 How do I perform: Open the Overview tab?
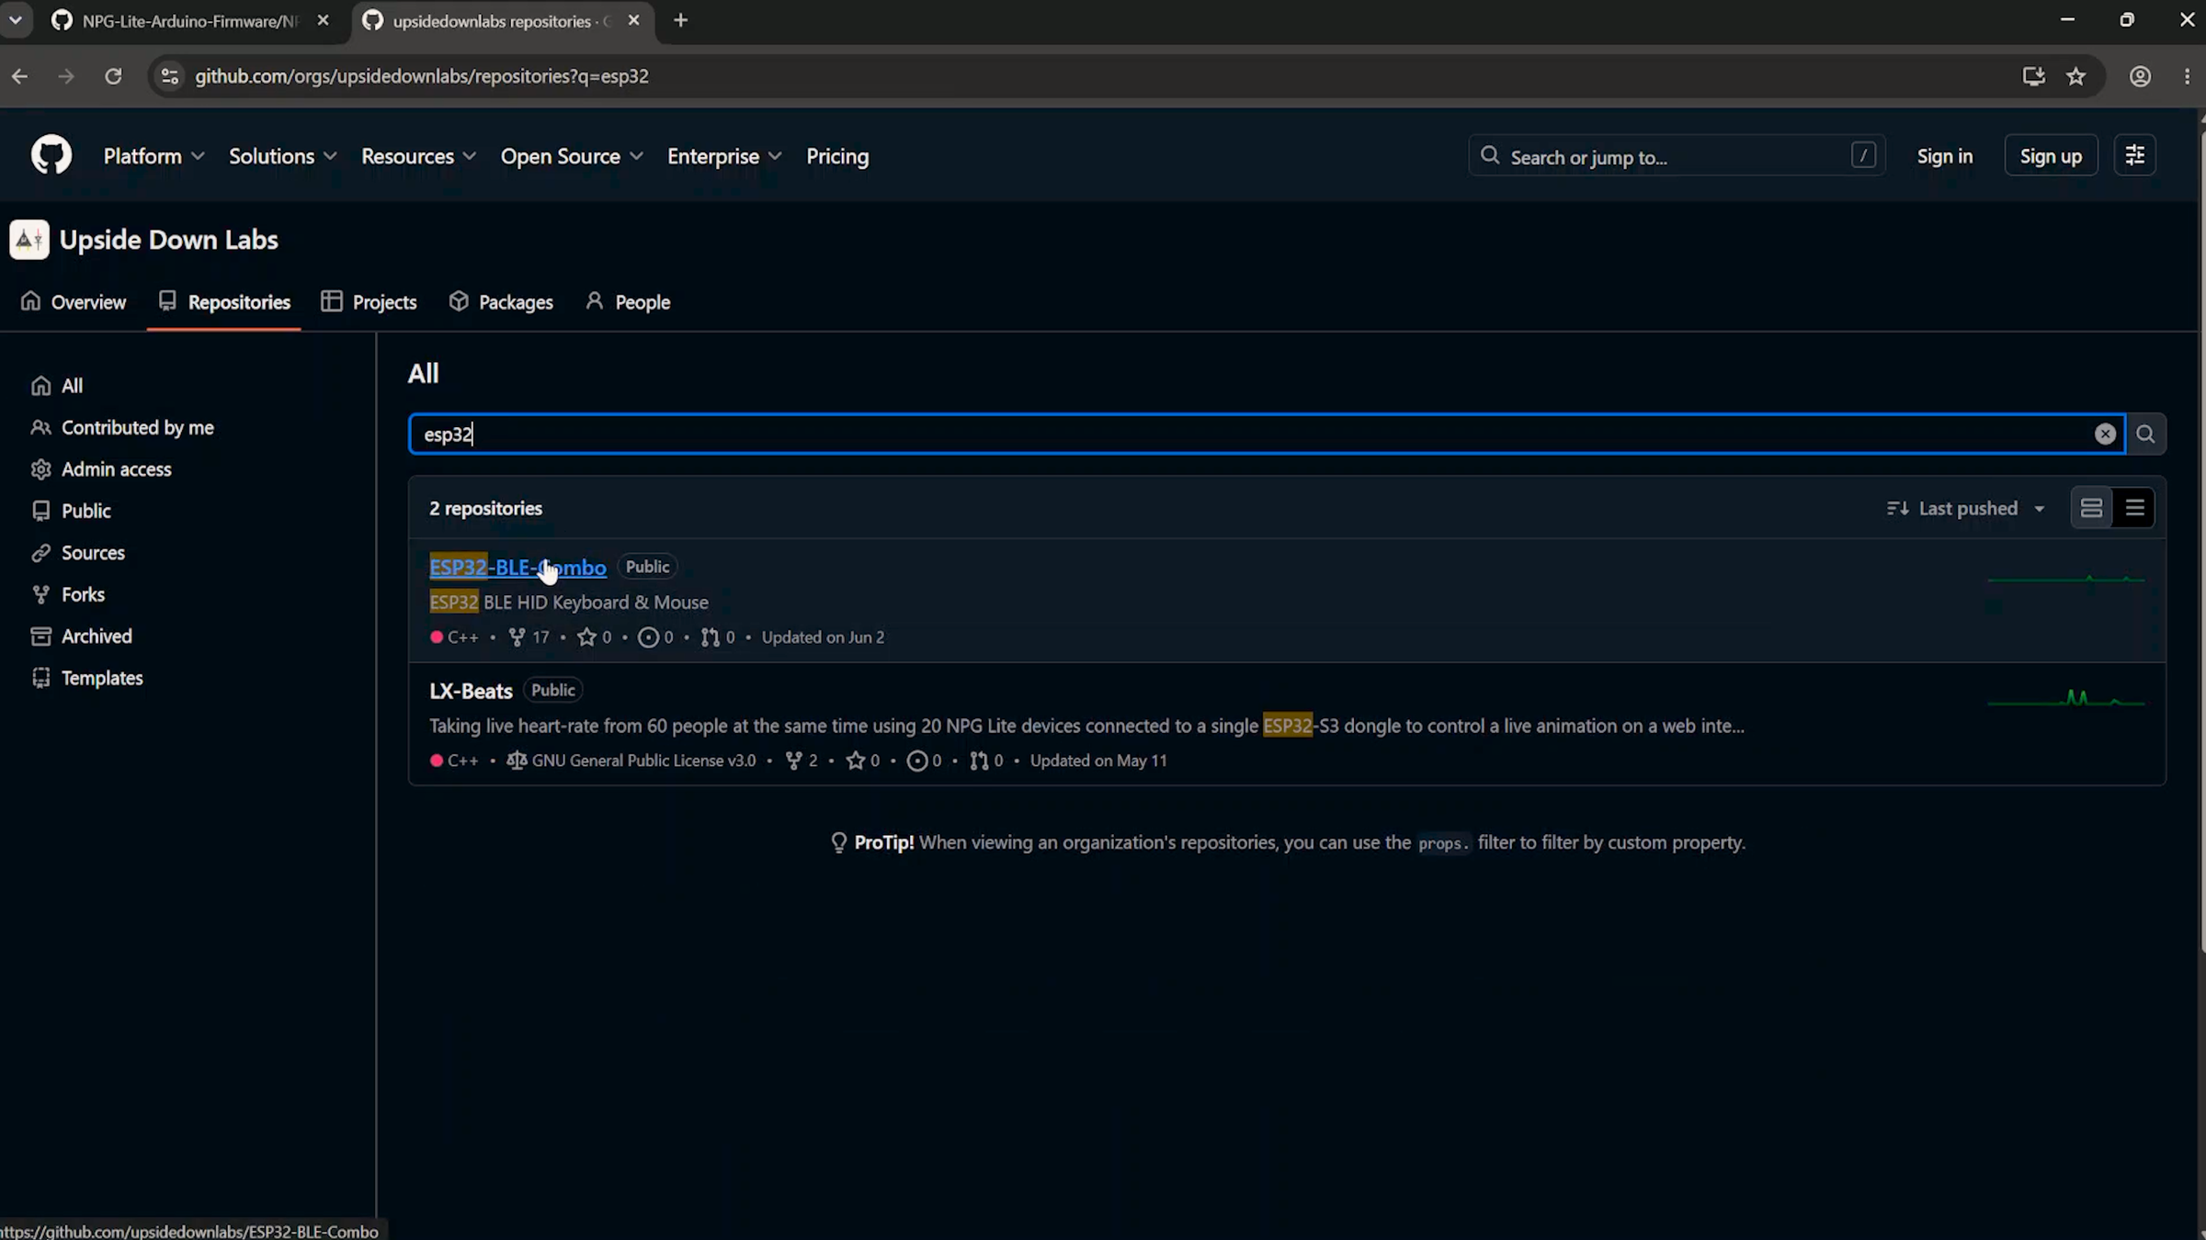(x=74, y=302)
